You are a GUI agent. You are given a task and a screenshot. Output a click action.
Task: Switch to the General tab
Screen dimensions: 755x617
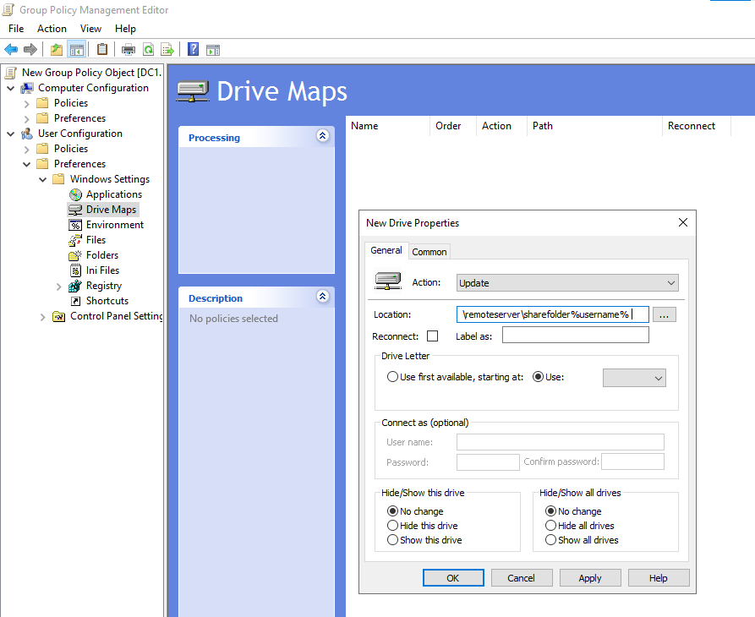(386, 250)
